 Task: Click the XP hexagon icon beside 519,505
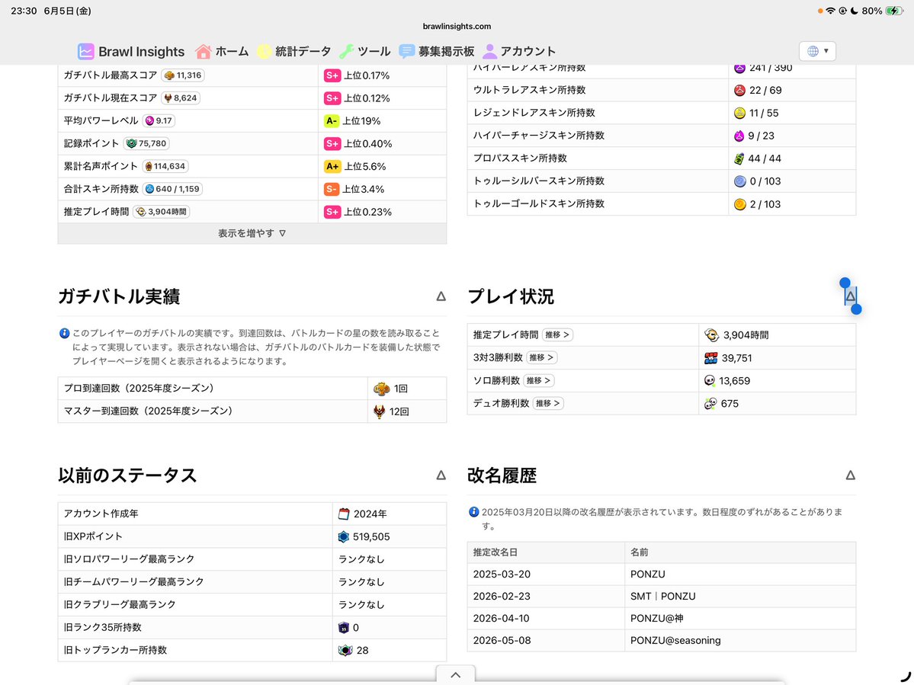click(344, 536)
